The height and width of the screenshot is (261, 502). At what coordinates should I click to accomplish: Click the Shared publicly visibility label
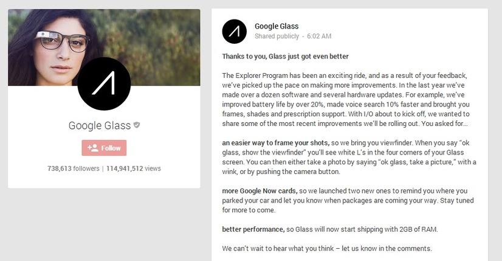point(277,37)
